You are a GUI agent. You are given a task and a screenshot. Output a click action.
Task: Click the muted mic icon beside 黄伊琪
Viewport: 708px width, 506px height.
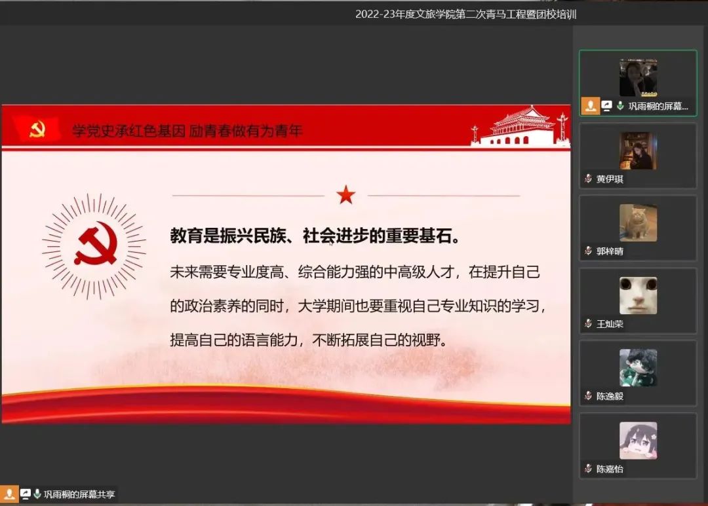[588, 179]
